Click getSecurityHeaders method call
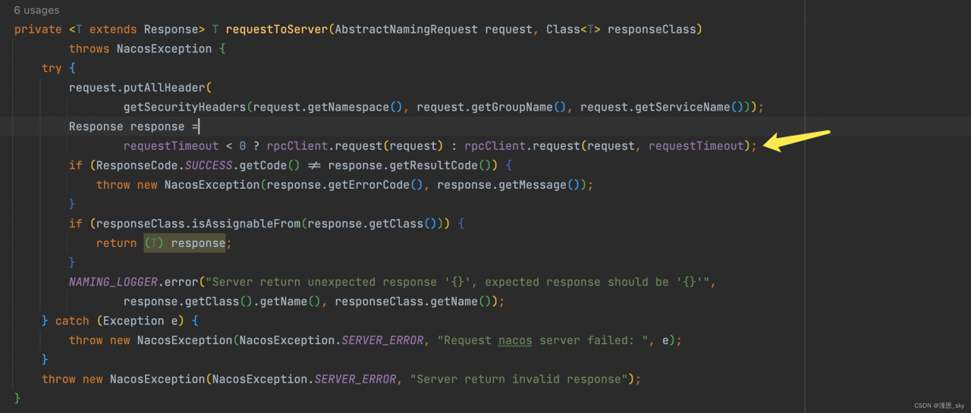971x413 pixels. pyautogui.click(x=185, y=107)
